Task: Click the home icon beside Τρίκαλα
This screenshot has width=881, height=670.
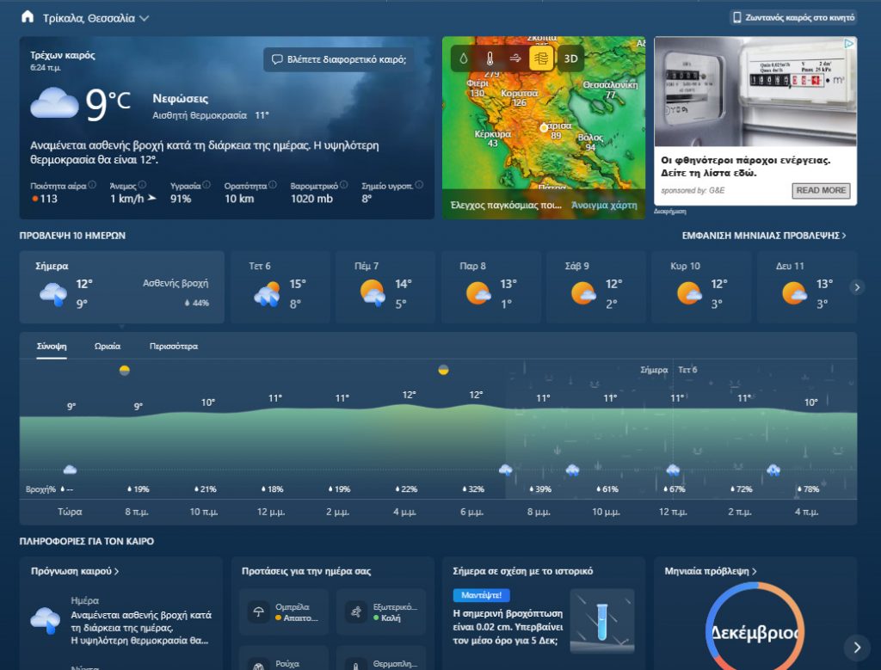Action: [28, 17]
